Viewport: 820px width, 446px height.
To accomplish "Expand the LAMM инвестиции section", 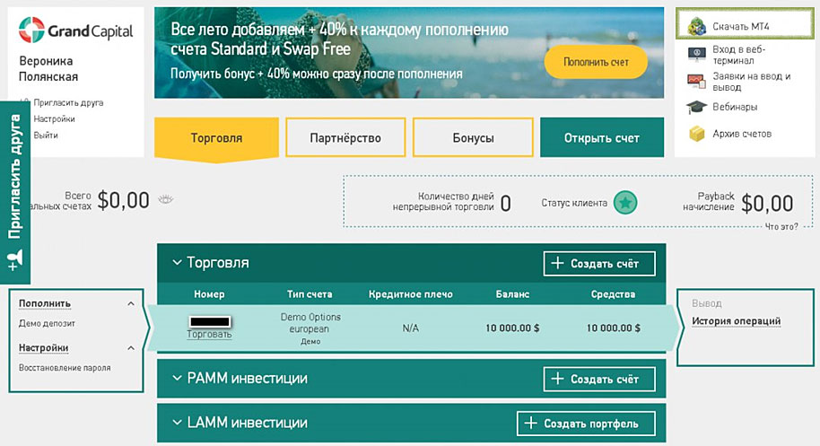I will coord(174,423).
